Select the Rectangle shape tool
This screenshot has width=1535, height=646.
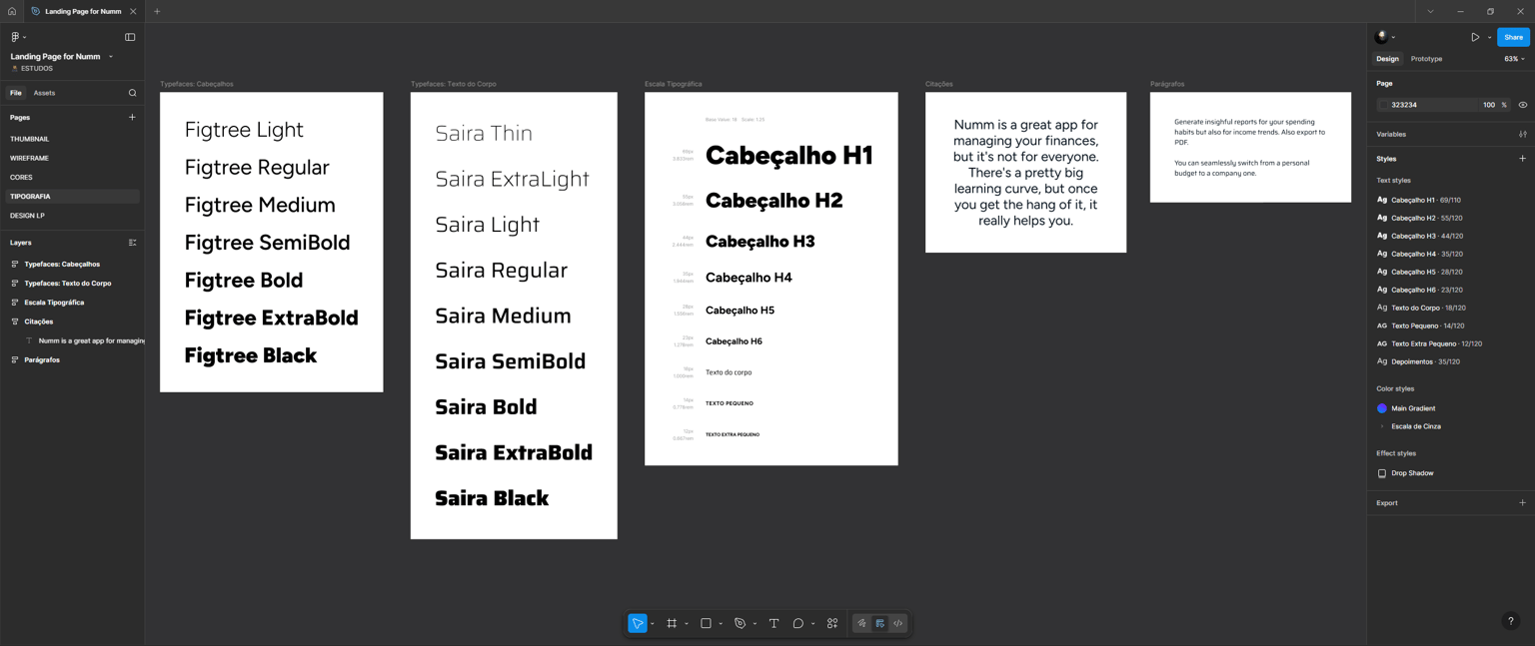(x=706, y=623)
